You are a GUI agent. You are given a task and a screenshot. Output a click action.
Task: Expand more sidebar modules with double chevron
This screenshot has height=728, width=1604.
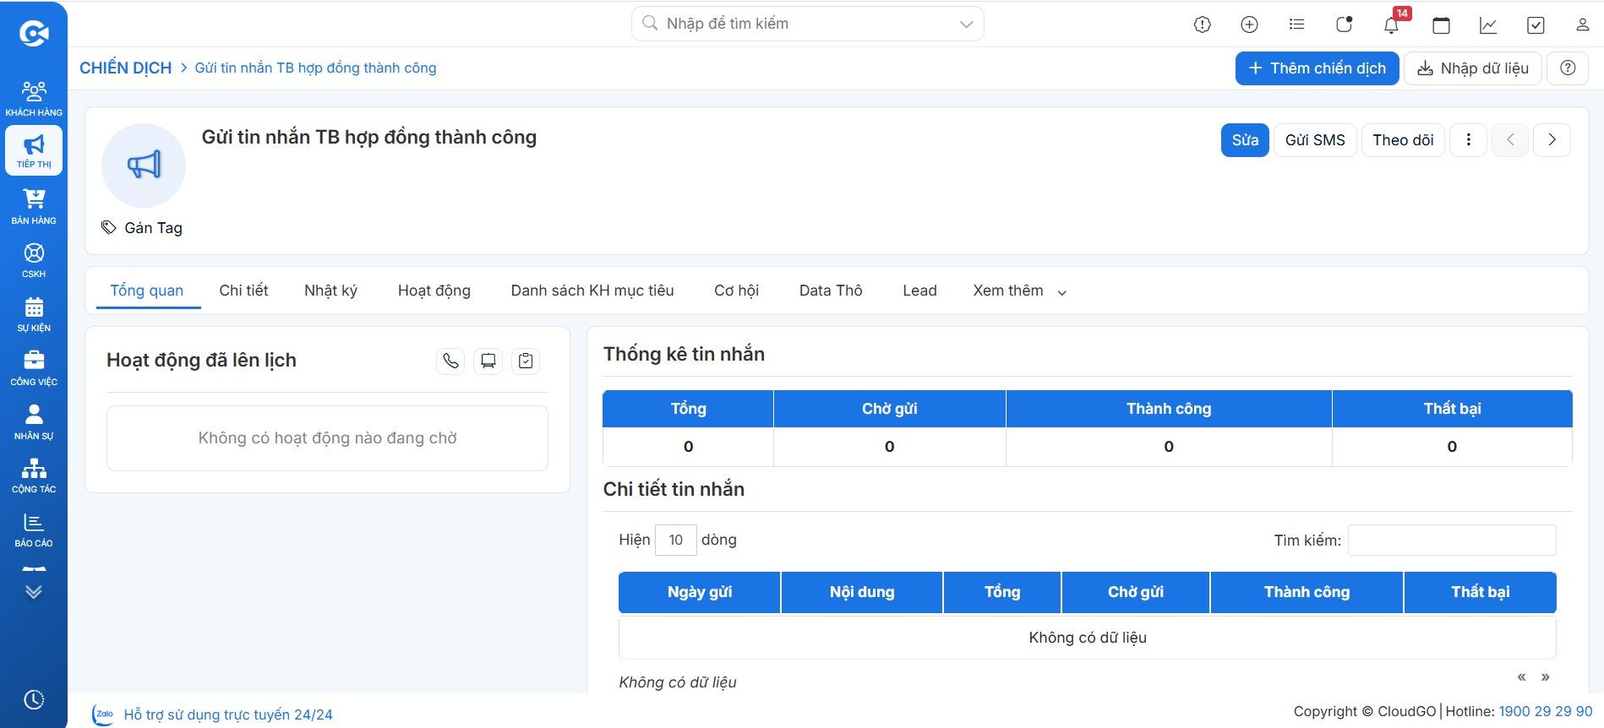(34, 592)
